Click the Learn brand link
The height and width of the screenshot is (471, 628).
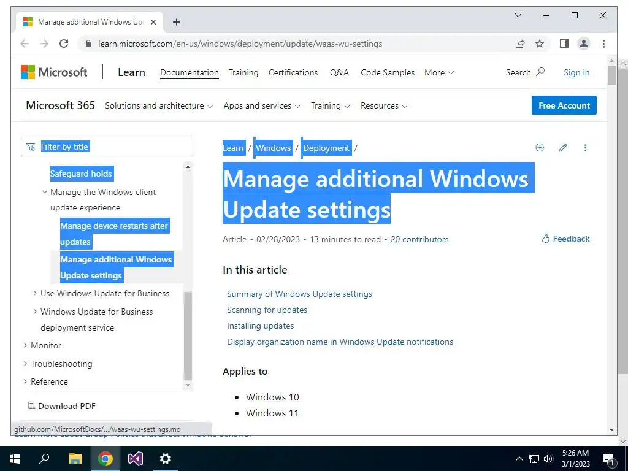pyautogui.click(x=131, y=72)
